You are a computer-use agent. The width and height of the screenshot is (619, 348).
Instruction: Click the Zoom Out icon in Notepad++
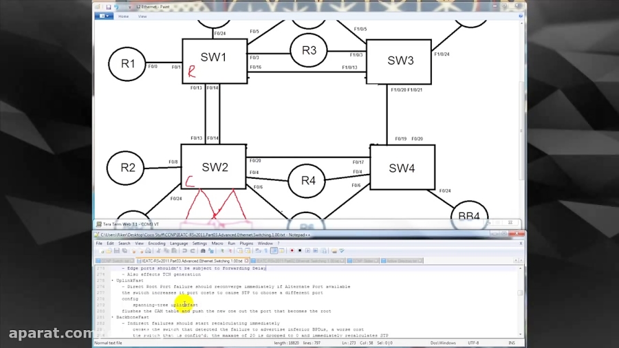pyautogui.click(x=230, y=251)
